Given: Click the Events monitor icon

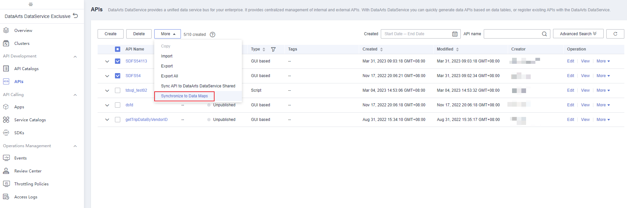Looking at the screenshot, I should [x=6, y=158].
